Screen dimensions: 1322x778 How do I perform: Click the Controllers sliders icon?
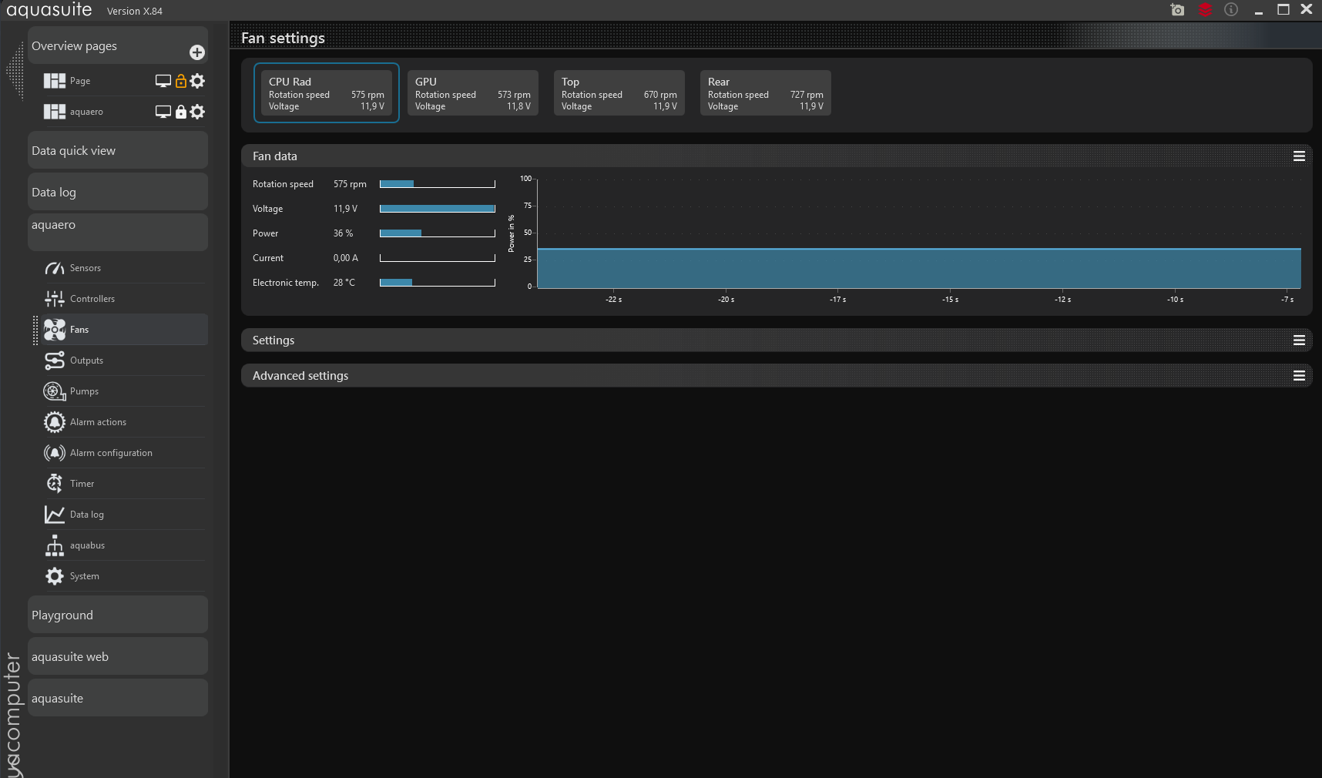(x=55, y=299)
